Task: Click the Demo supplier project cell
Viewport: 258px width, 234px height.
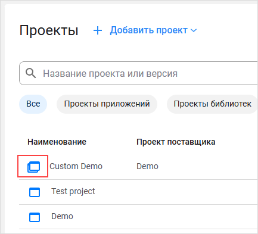Action: point(147,166)
